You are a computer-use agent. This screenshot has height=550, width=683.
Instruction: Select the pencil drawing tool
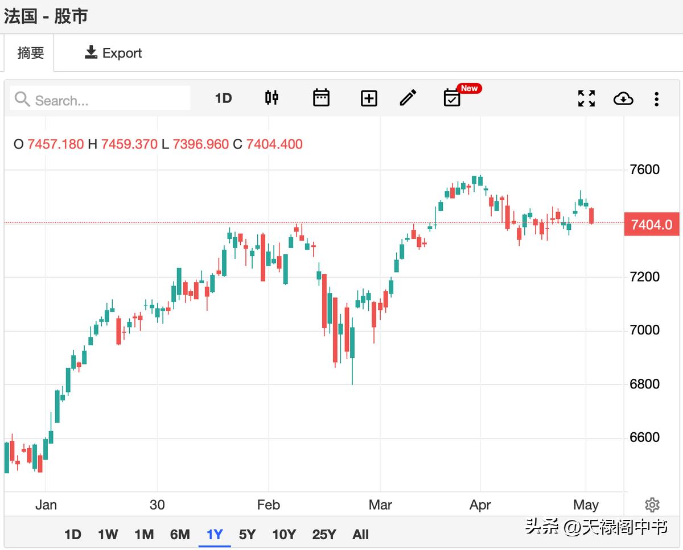coord(408,98)
